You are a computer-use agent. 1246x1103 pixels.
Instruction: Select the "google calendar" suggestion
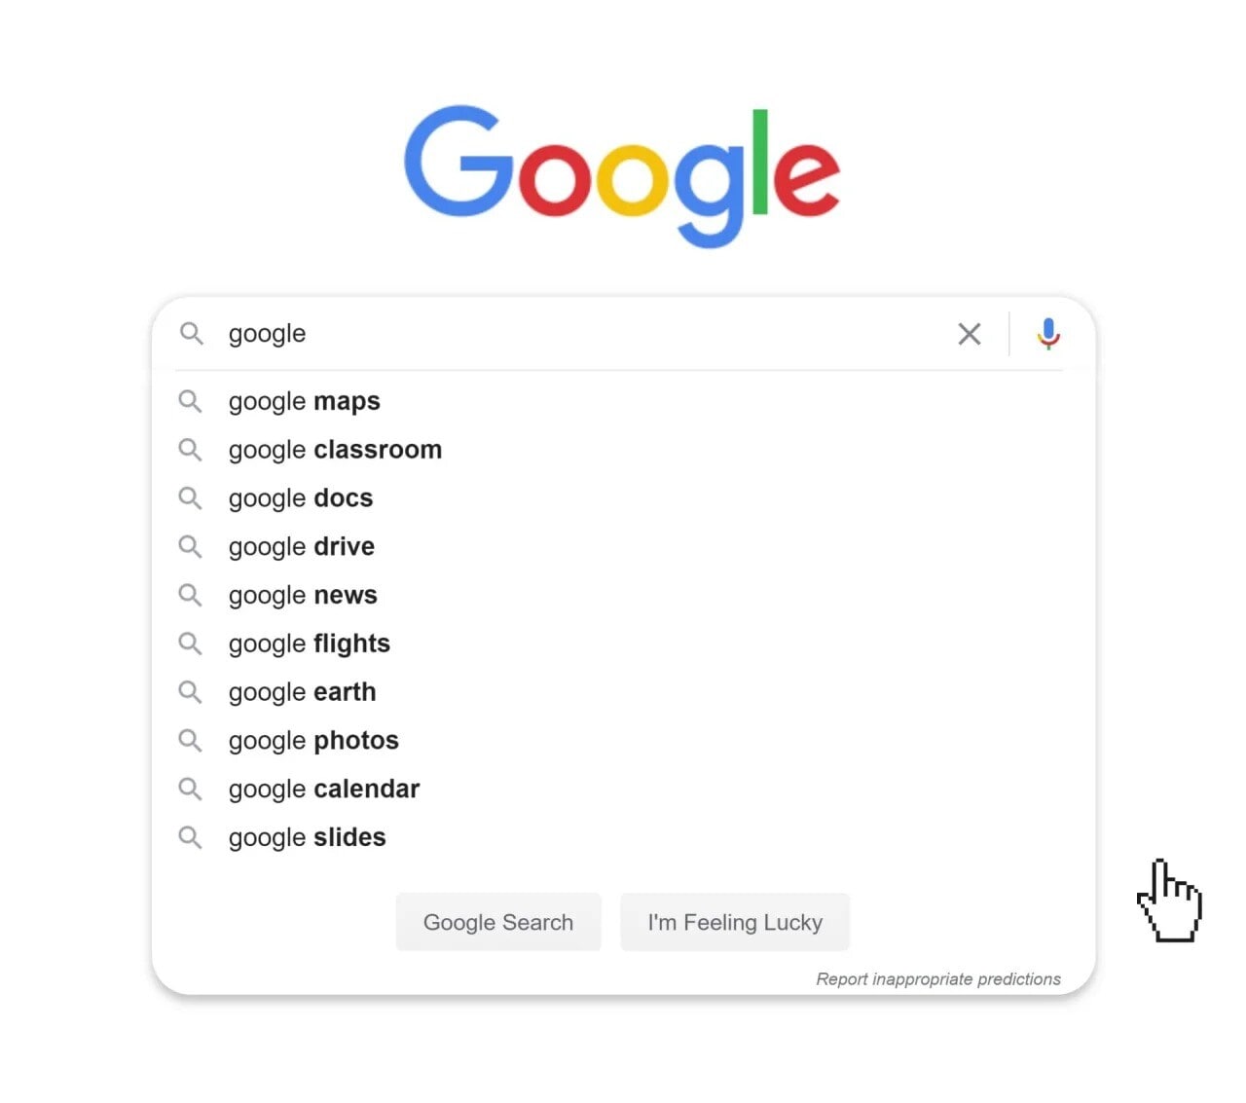[x=324, y=789]
